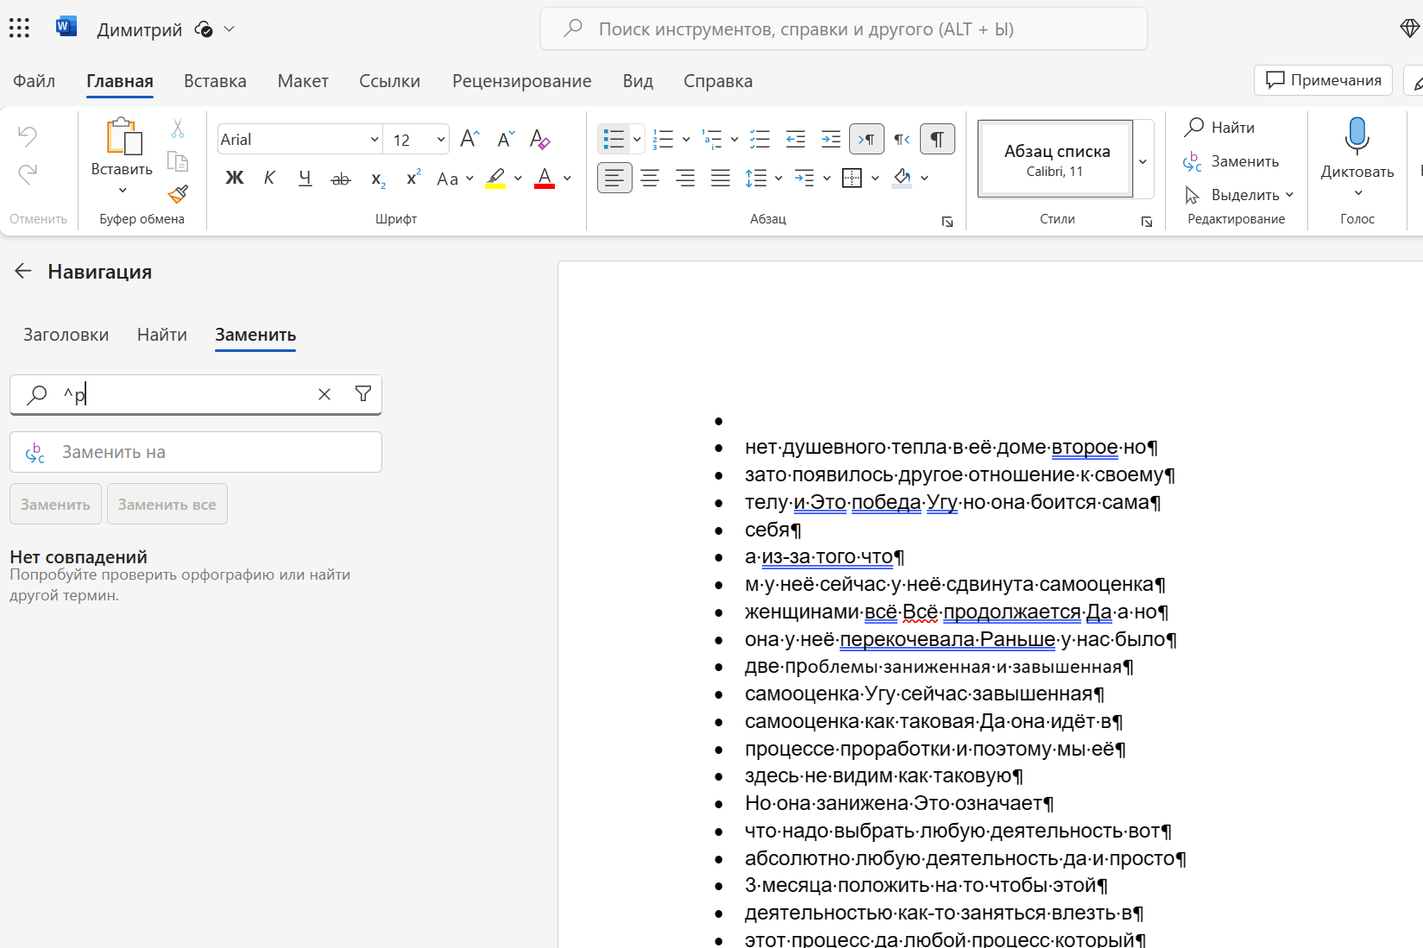Switch to Макет ribbon tab

pyautogui.click(x=303, y=80)
